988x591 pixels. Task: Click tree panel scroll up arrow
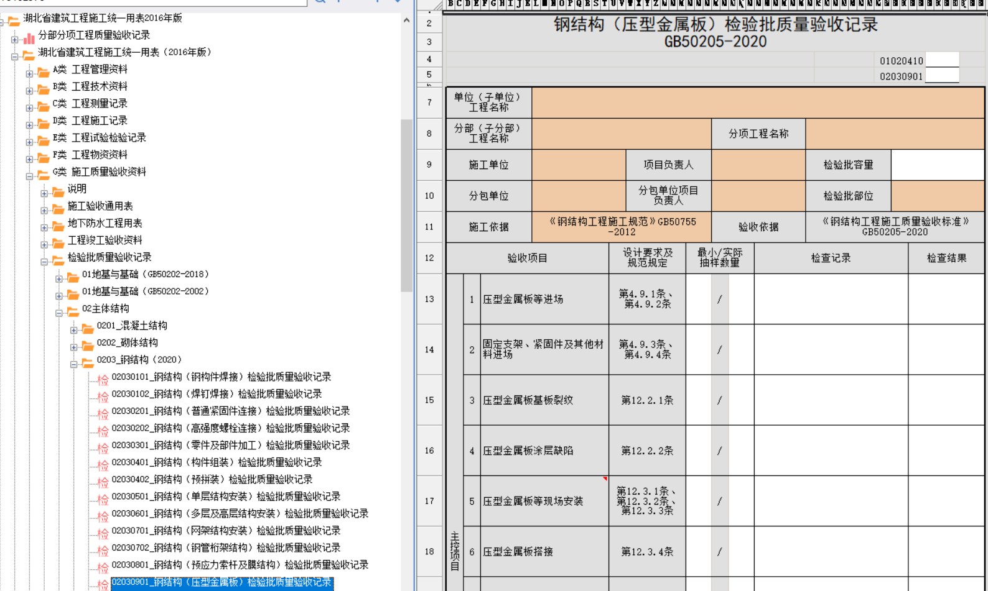[x=406, y=21]
